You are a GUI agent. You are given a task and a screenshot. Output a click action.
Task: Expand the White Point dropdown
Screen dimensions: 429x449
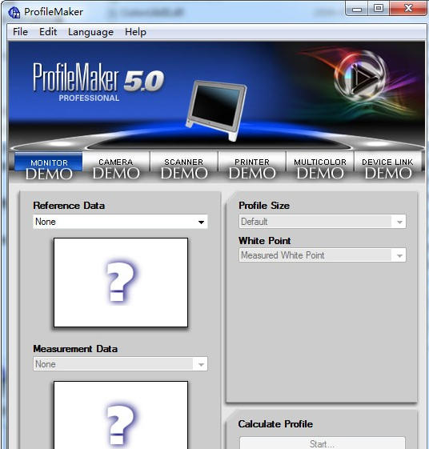(x=323, y=255)
